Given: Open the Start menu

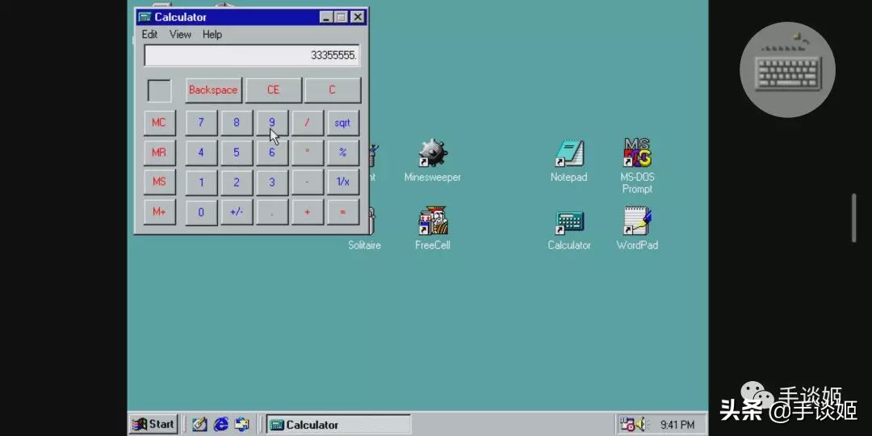Looking at the screenshot, I should pos(153,425).
